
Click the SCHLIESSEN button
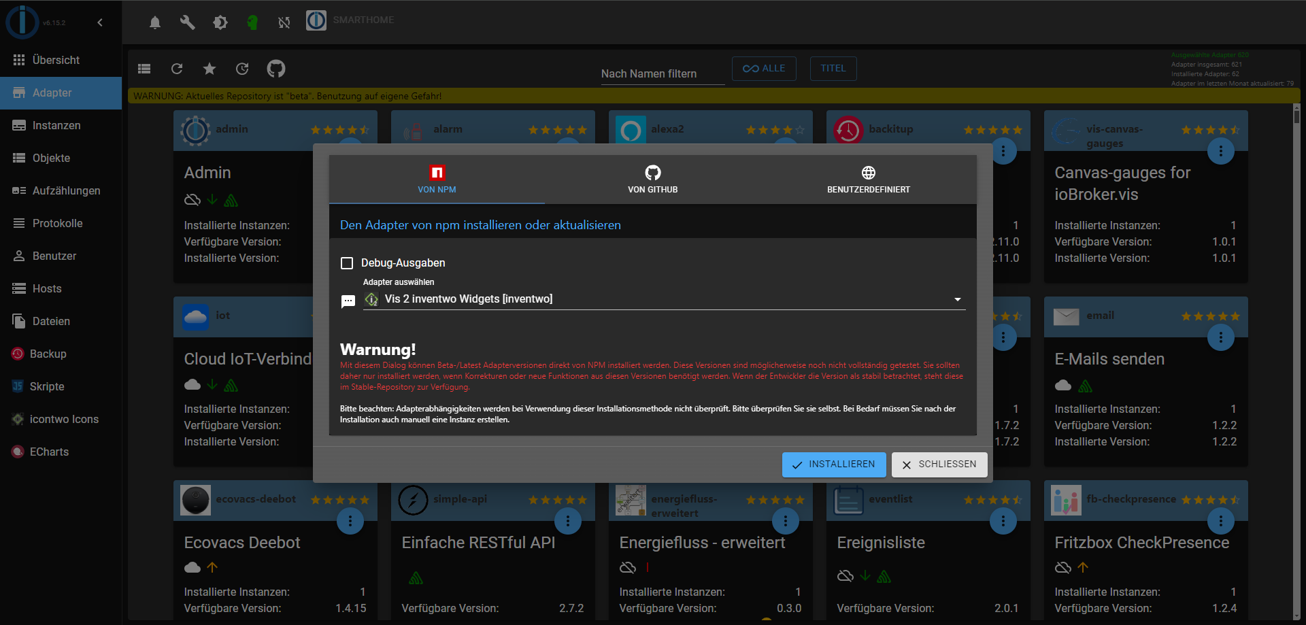tap(939, 464)
